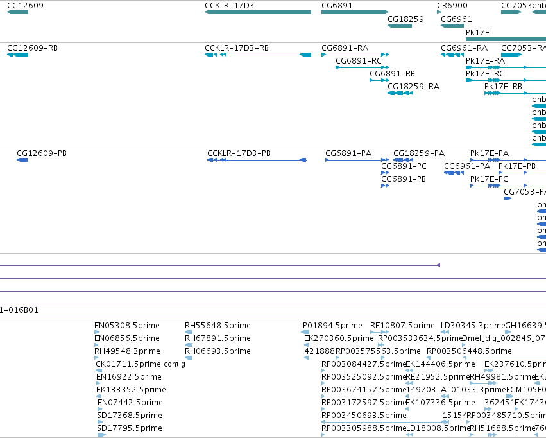546x438 pixels.
Task: Click the RP003172597.5prime EST label
Action: (364, 403)
